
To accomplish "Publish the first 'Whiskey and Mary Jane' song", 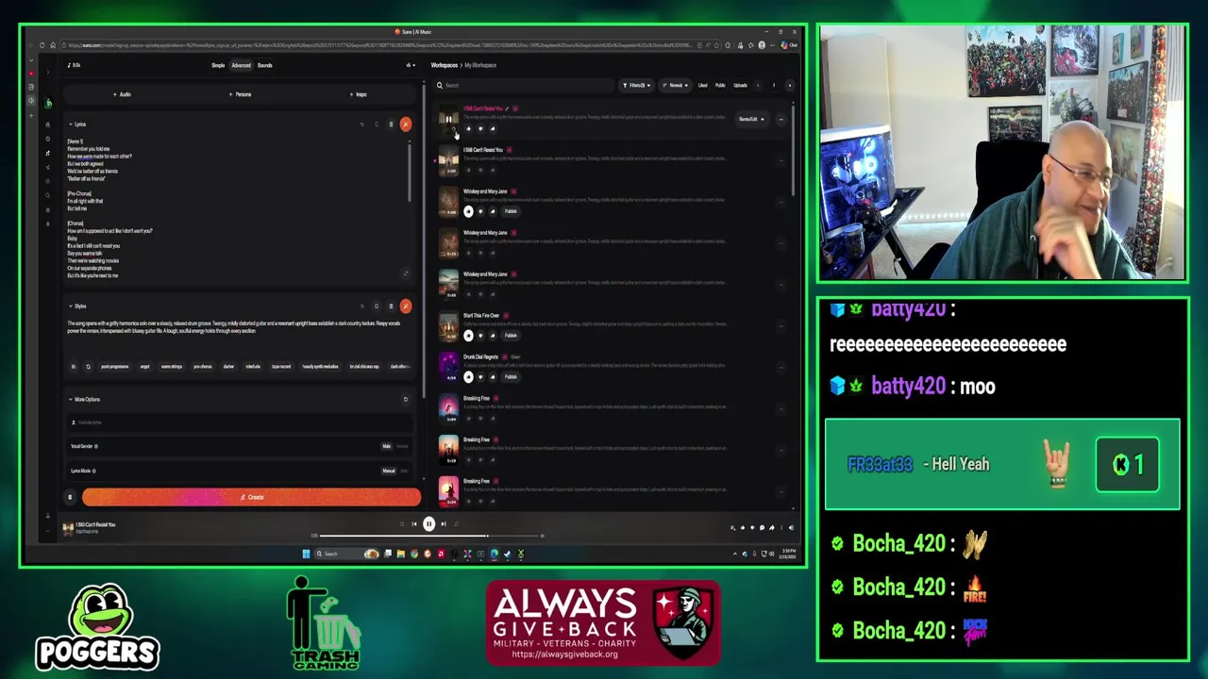I will point(511,211).
